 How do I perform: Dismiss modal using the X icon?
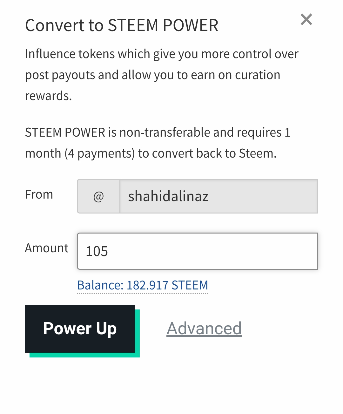(306, 19)
